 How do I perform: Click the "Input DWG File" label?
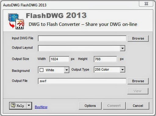pyautogui.click(x=23, y=38)
